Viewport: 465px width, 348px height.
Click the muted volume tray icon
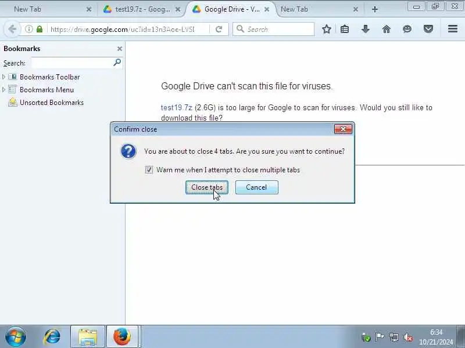408,337
